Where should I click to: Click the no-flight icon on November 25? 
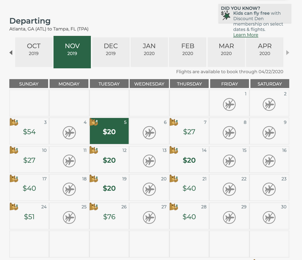pos(69,217)
